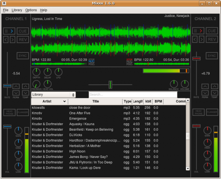This screenshot has height=179, width=221.
Task: Click Channel 2 REV reverse button
Action: 211,39
